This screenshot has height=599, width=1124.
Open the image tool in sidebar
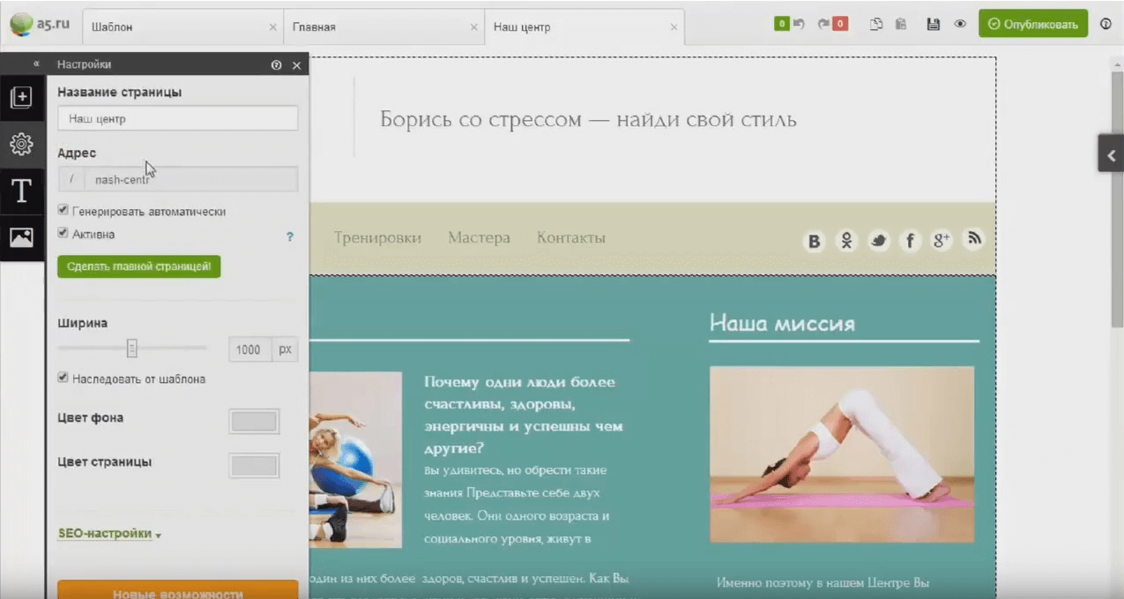click(21, 237)
